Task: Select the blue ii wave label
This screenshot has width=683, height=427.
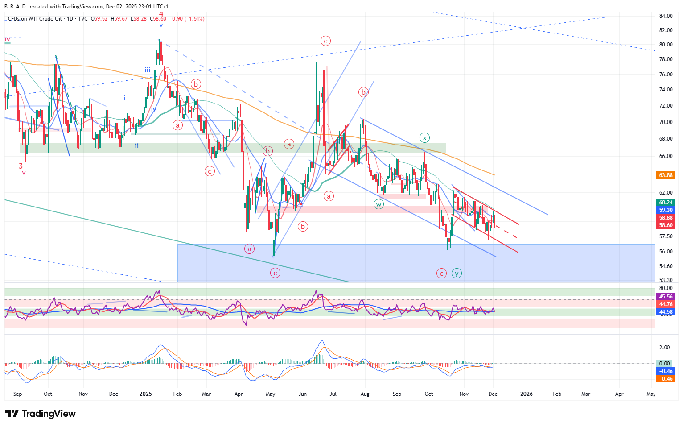Action: coord(136,145)
